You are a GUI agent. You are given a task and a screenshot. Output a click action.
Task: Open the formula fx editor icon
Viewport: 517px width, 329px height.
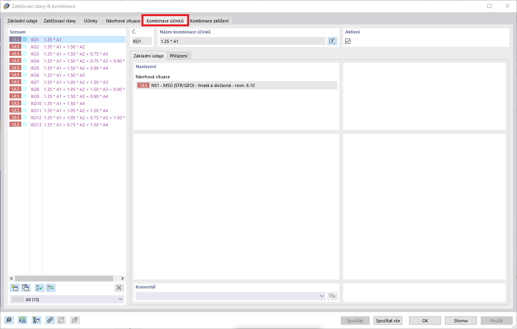(x=74, y=320)
